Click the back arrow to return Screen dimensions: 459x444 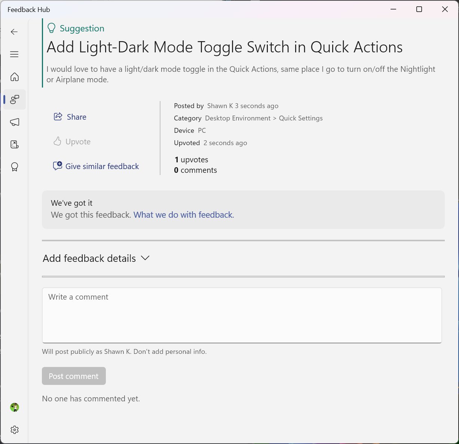point(14,32)
